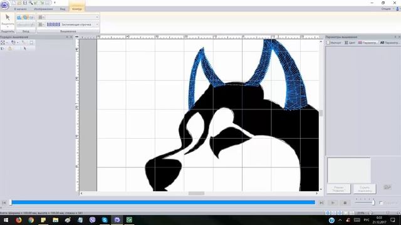Screen dimensions: 401x225
Task: Play the stitch simulation
Action: pyautogui.click(x=333, y=202)
